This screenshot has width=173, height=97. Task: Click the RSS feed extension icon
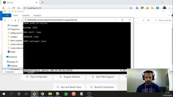coord(152,8)
